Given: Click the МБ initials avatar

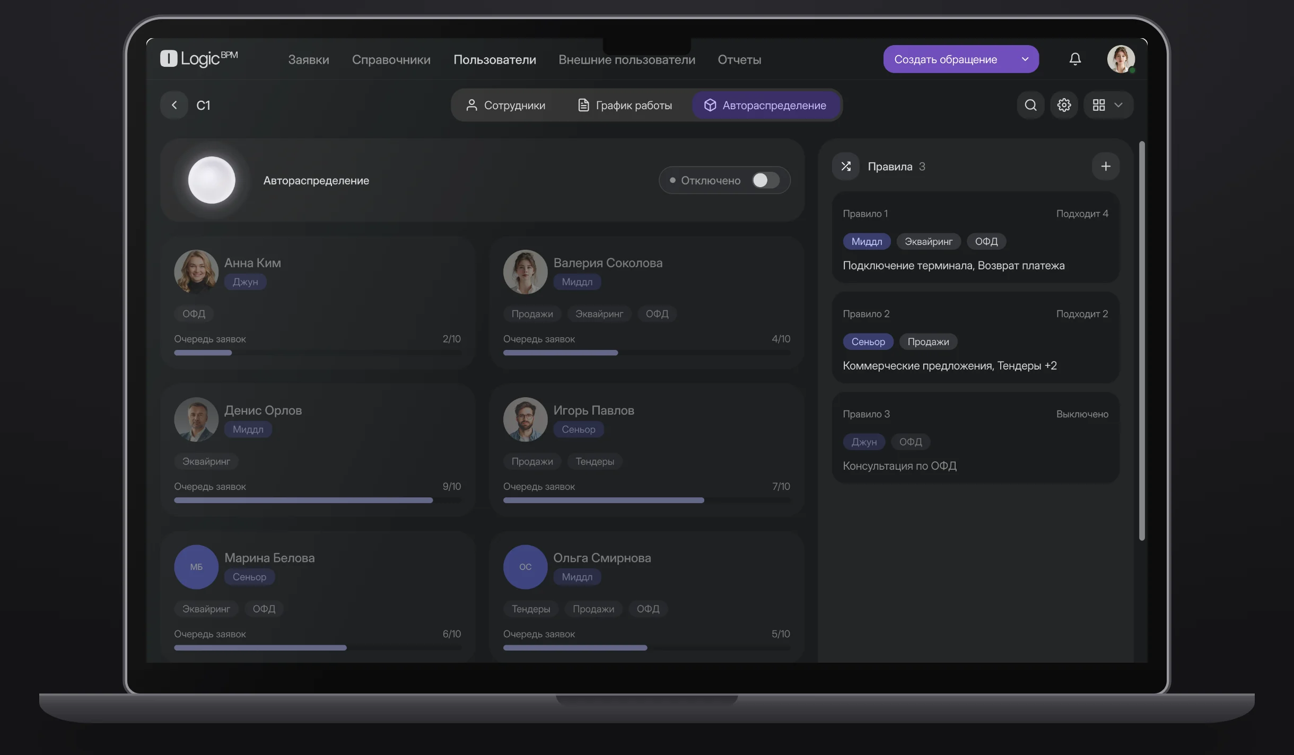Looking at the screenshot, I should (x=196, y=567).
